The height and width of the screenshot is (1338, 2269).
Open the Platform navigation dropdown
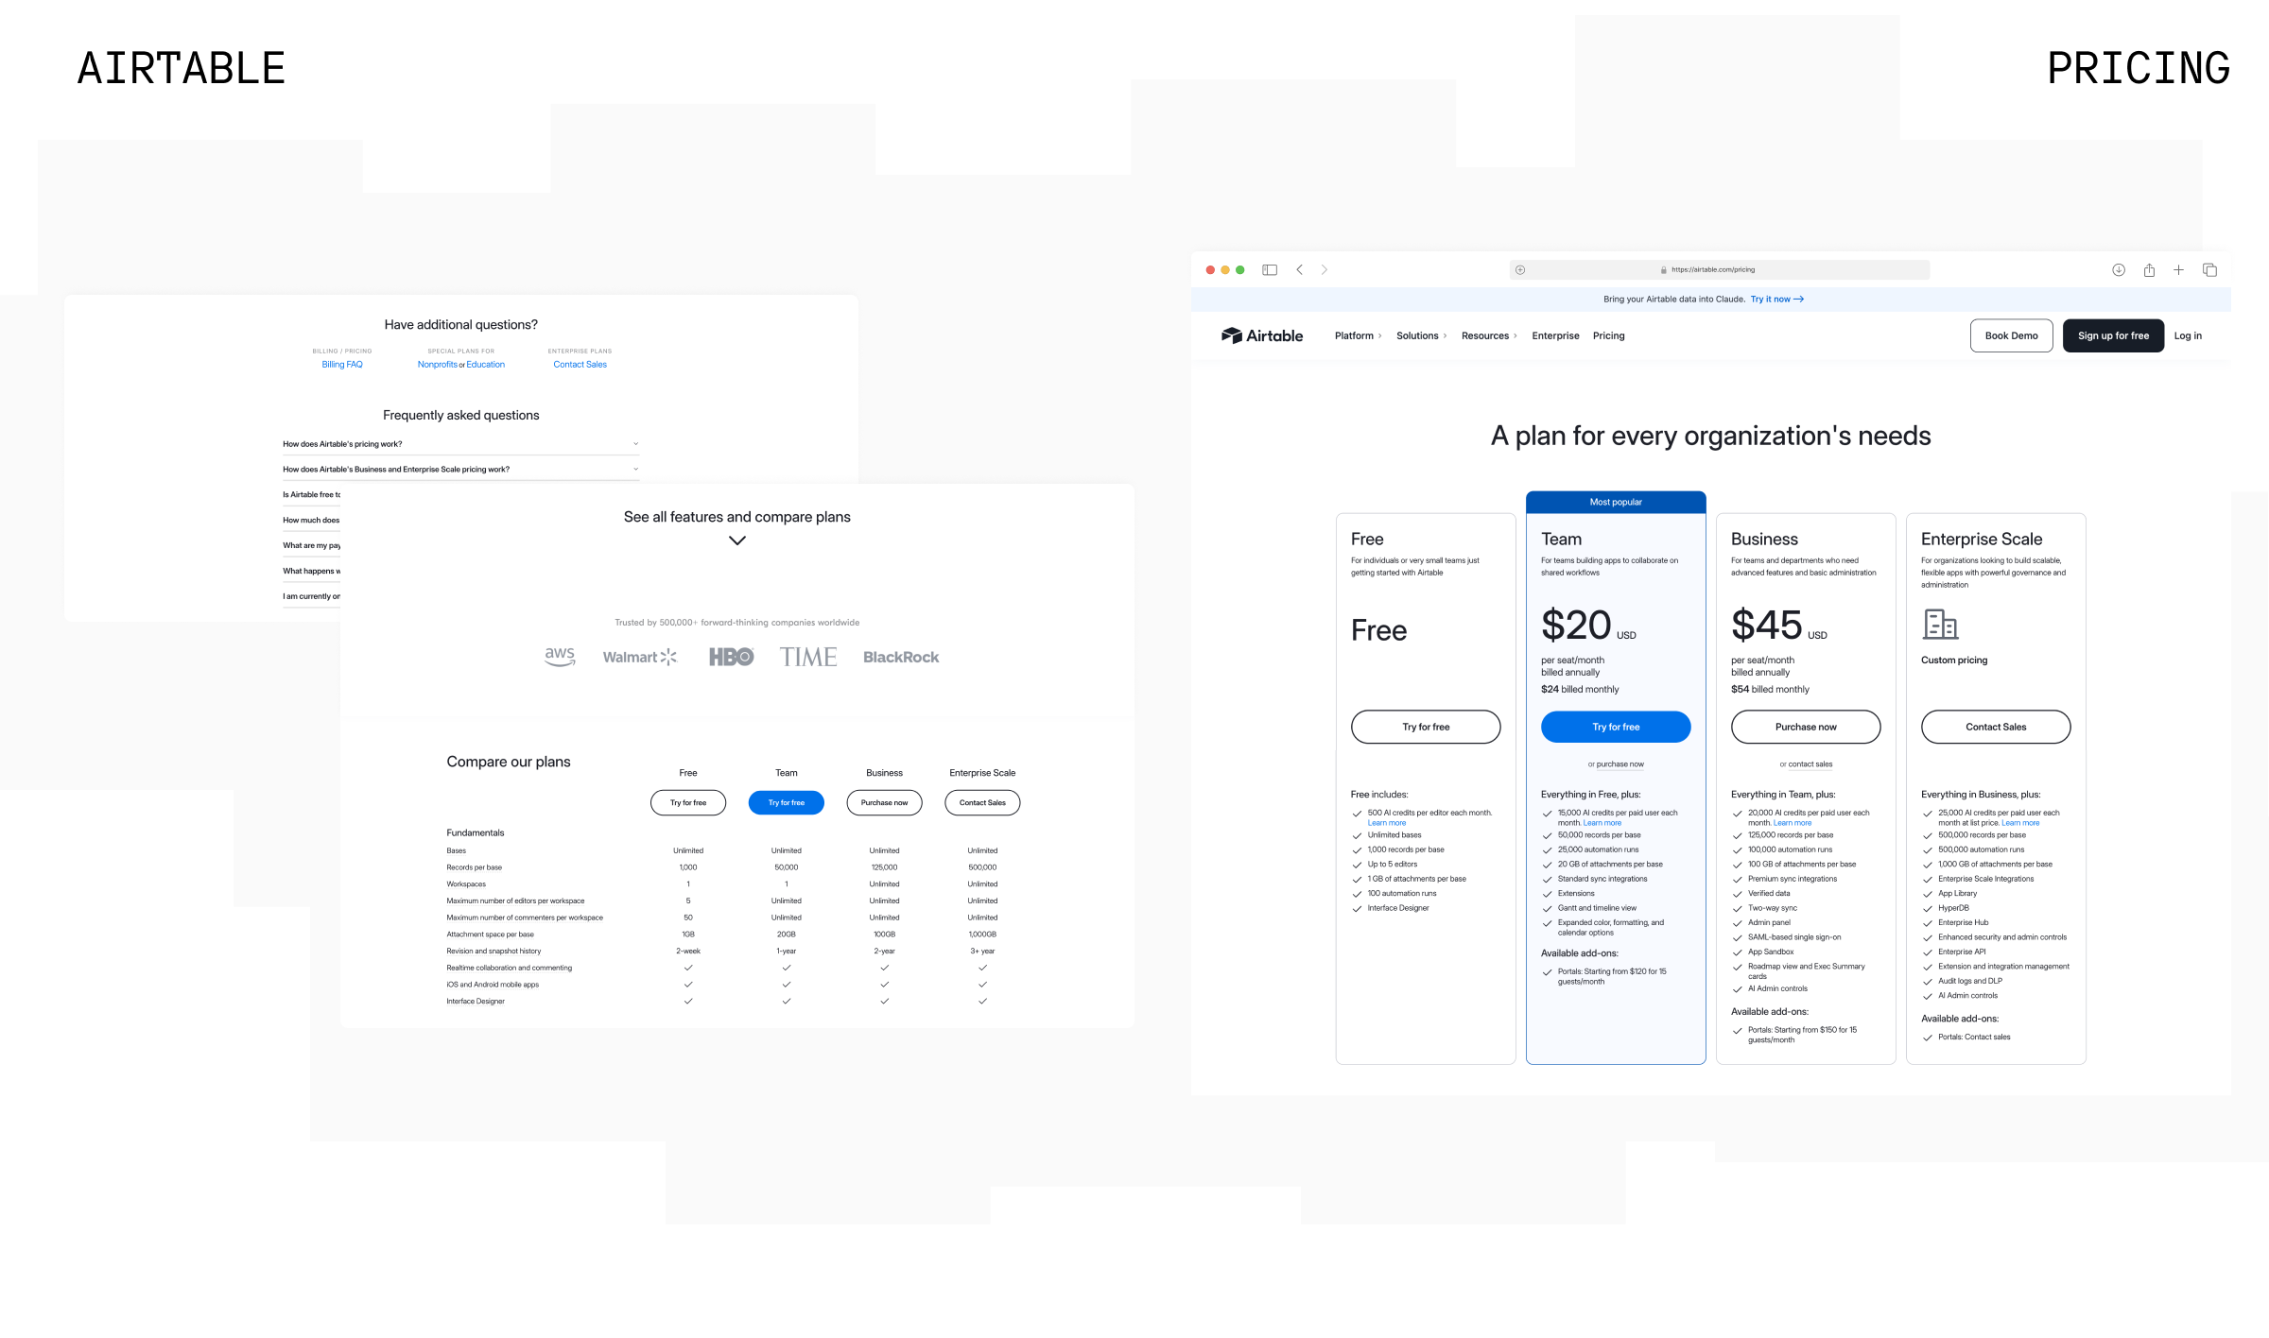tap(1358, 335)
